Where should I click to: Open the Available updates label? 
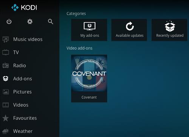130,35
